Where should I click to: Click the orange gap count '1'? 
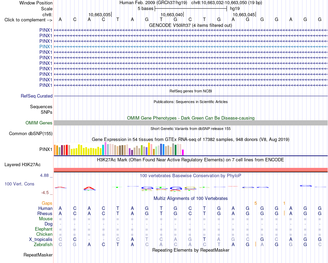[x=284, y=203]
